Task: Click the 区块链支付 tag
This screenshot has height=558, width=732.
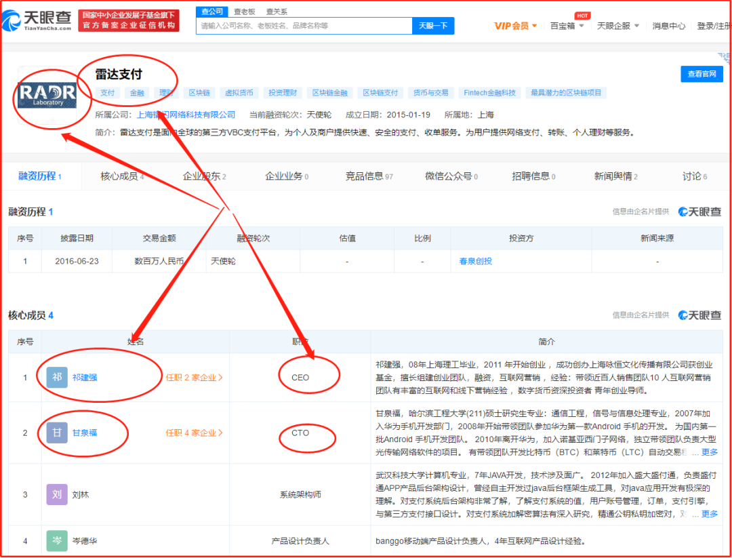Action: point(380,92)
